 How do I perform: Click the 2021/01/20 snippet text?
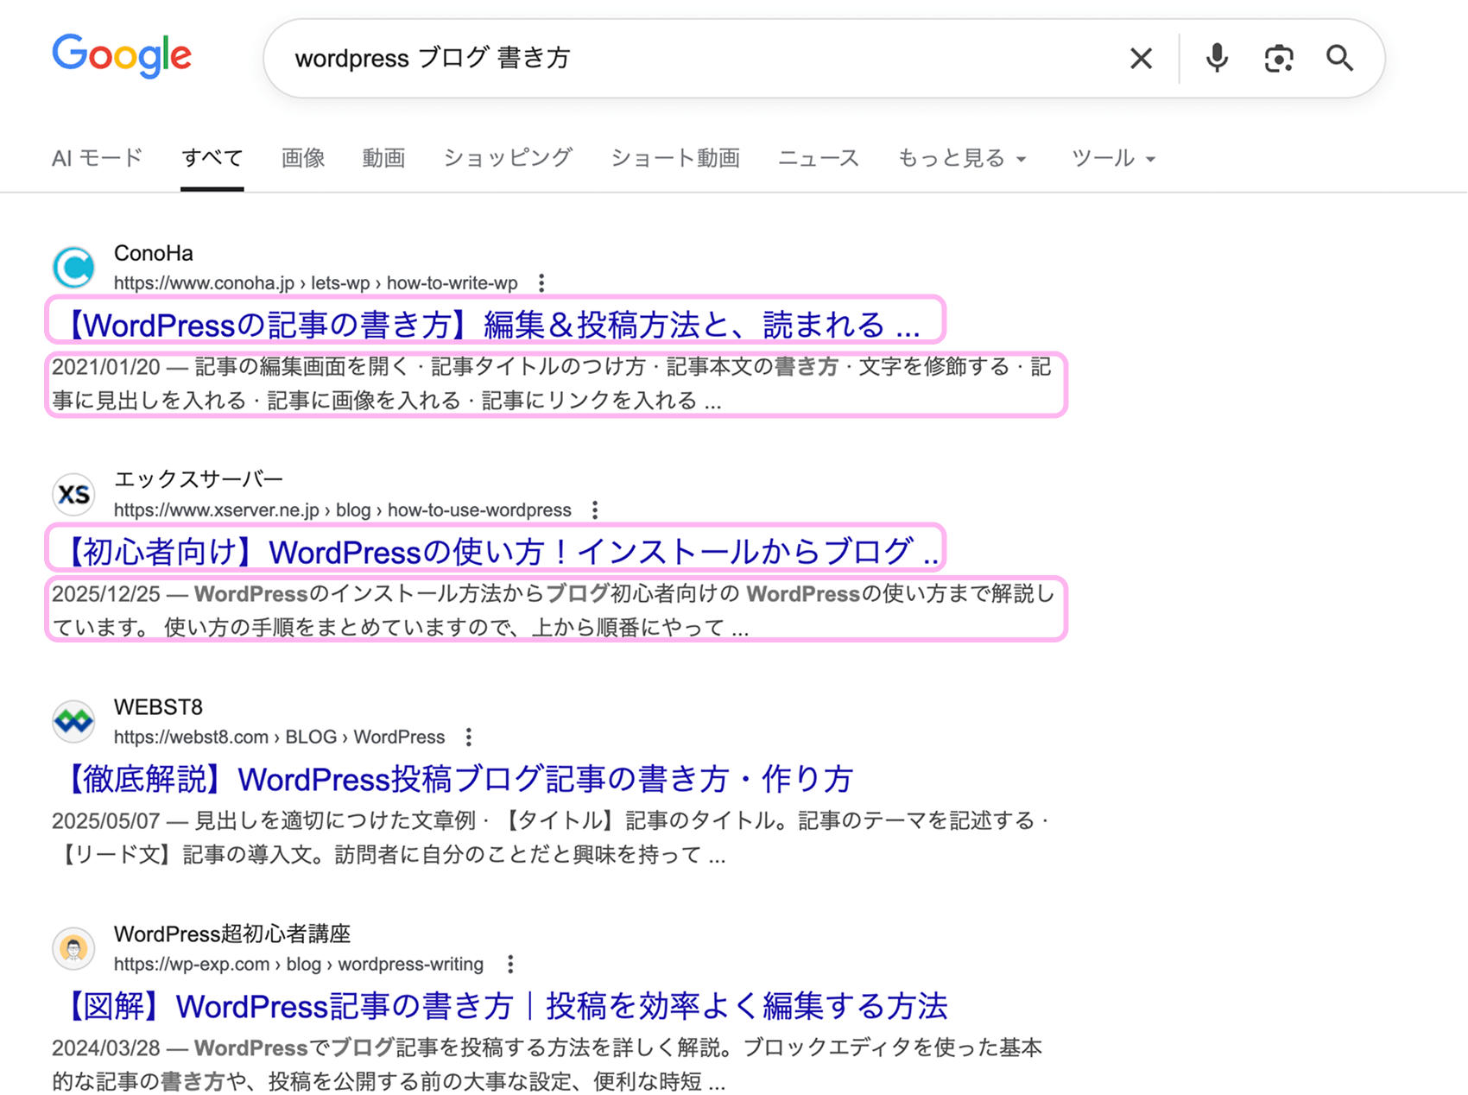[553, 384]
